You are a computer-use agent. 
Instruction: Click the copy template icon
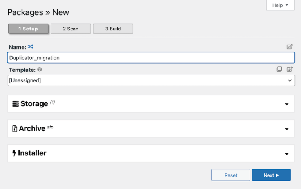coord(279,70)
